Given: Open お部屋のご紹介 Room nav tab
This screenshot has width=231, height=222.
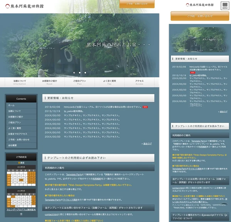Looking at the screenshot, I should point(50,82).
